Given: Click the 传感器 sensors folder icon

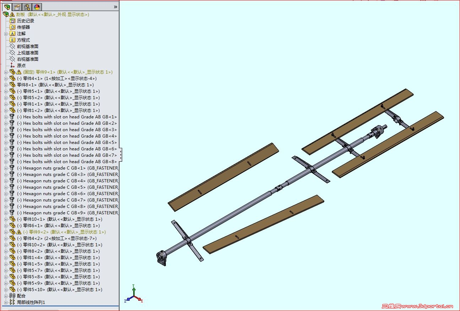Looking at the screenshot, I should [x=12, y=27].
